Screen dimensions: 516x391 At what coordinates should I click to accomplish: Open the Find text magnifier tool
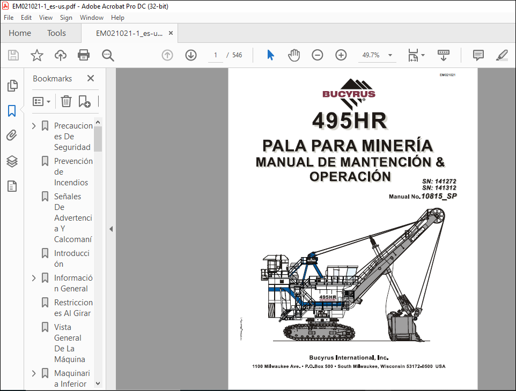pos(108,56)
